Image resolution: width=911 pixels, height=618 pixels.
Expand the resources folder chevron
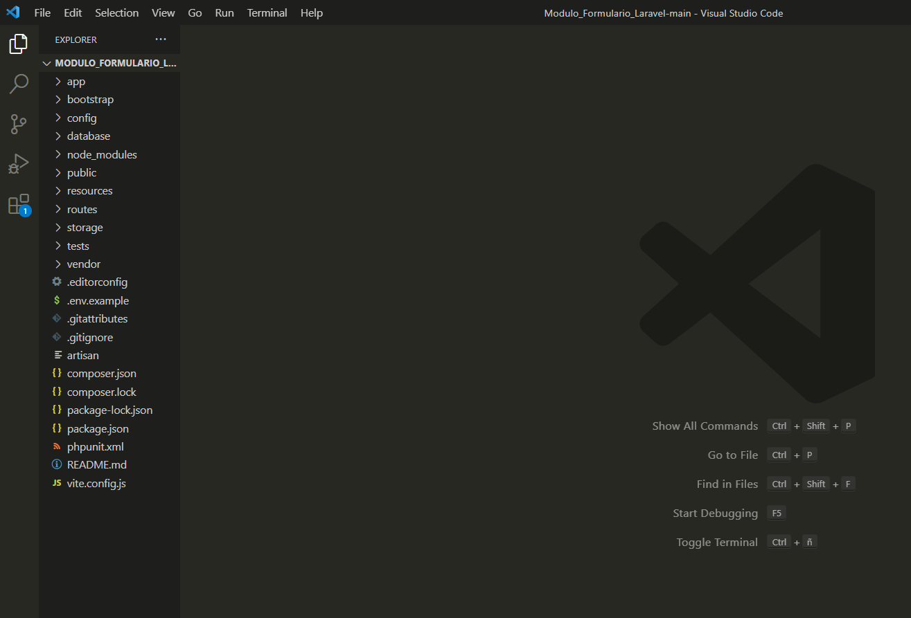(x=58, y=191)
